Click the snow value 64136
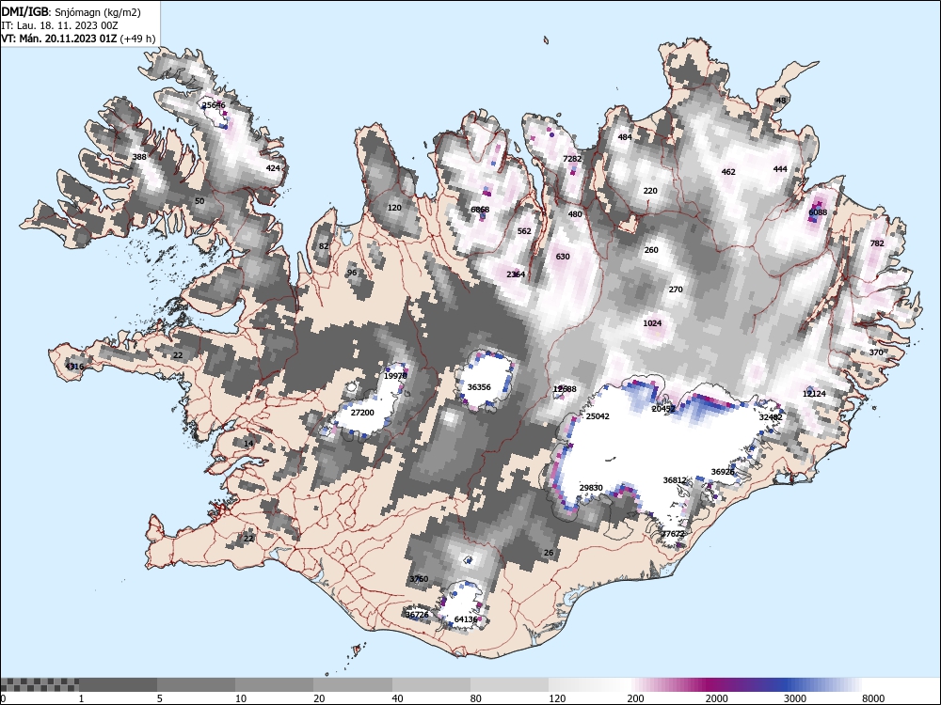This screenshot has height=705, width=941. pyautogui.click(x=466, y=619)
